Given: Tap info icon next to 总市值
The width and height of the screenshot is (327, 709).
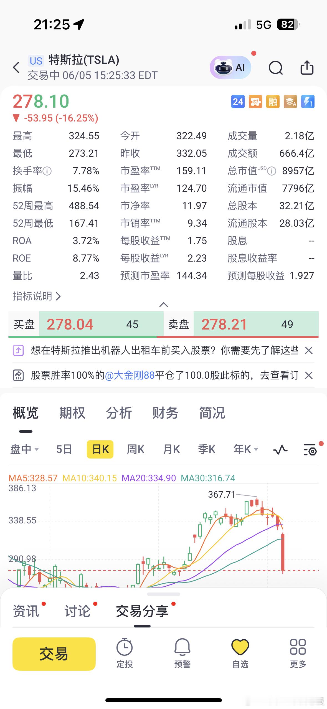Looking at the screenshot, I should click(272, 171).
